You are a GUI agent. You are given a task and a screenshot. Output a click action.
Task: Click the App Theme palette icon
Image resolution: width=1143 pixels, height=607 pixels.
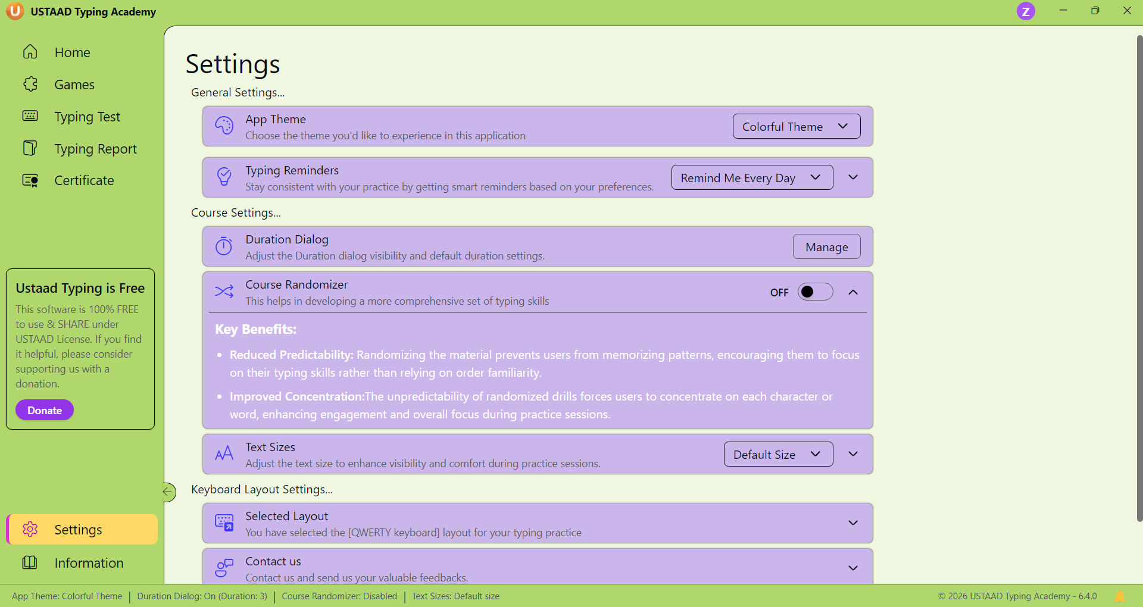pyautogui.click(x=224, y=126)
